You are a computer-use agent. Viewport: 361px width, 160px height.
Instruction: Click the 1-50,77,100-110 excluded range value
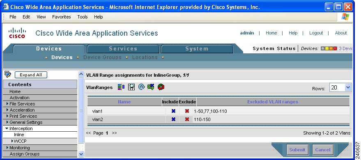click(210, 111)
